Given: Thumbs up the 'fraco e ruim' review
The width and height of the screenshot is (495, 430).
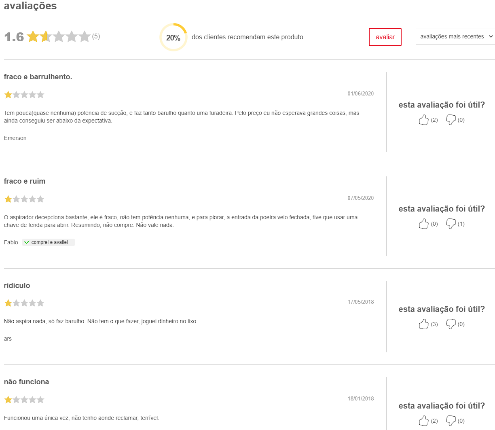Looking at the screenshot, I should (x=423, y=224).
